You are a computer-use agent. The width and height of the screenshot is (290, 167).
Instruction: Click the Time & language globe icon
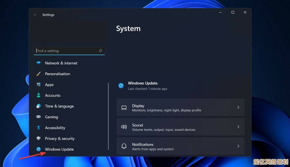pyautogui.click(x=38, y=106)
